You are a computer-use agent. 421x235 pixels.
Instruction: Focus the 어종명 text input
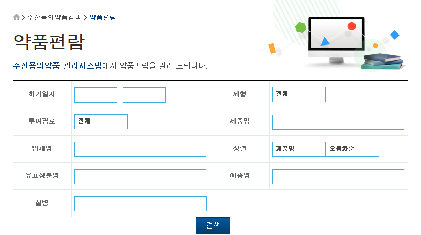pyautogui.click(x=338, y=176)
